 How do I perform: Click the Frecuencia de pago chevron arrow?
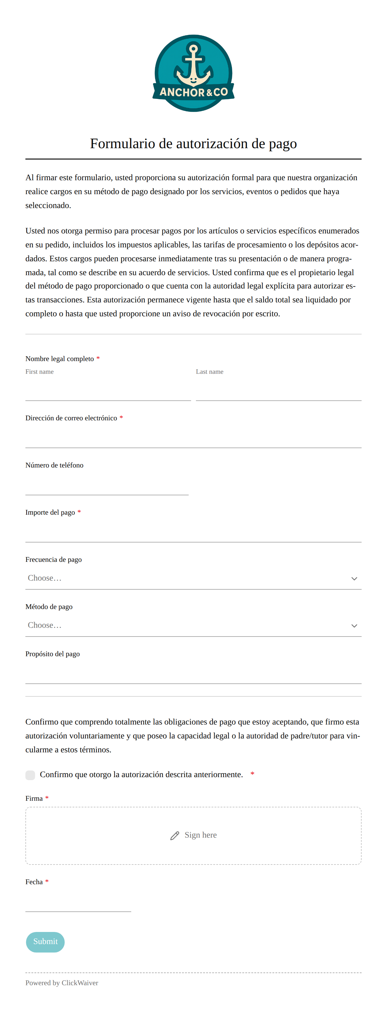click(354, 578)
